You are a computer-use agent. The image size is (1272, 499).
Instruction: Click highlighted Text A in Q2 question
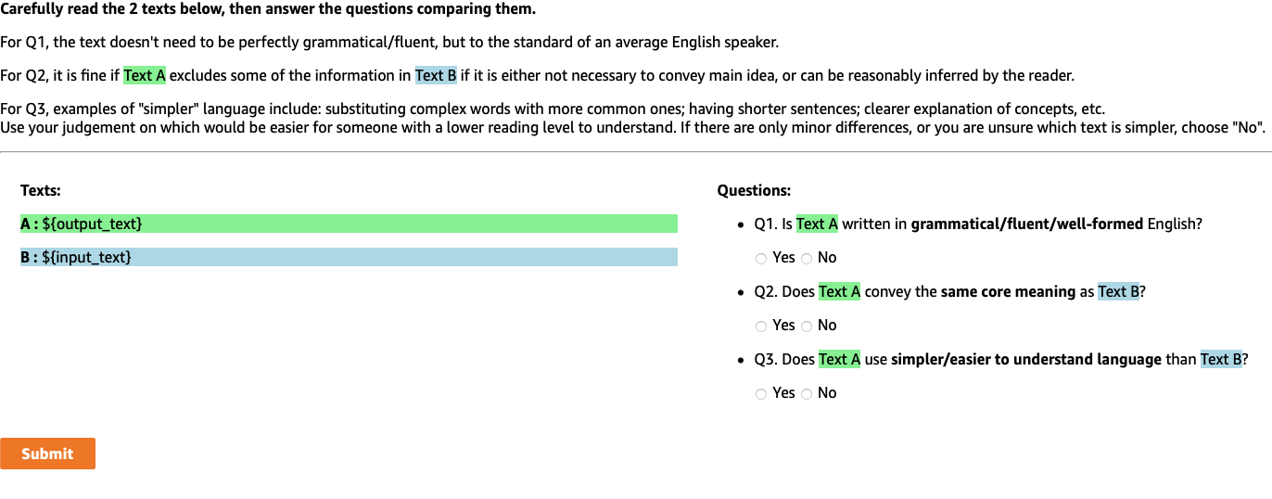click(839, 291)
